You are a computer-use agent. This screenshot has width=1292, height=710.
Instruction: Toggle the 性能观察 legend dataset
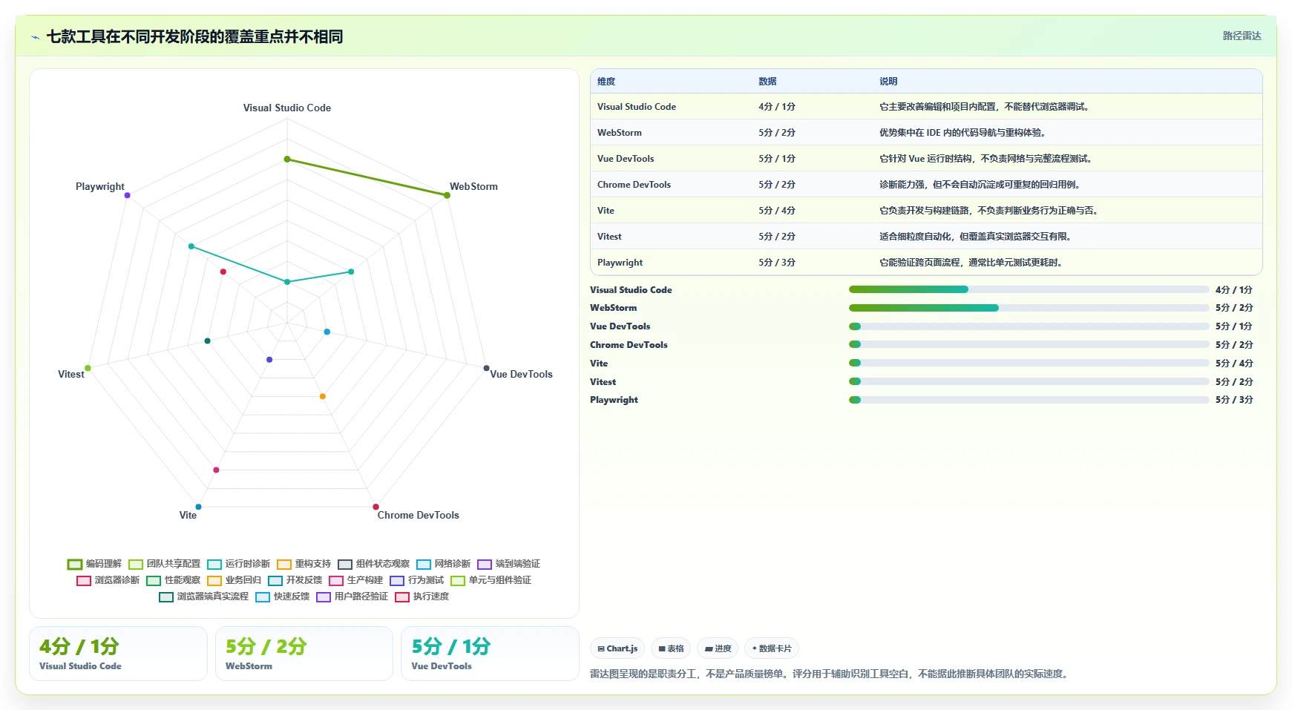pos(173,580)
